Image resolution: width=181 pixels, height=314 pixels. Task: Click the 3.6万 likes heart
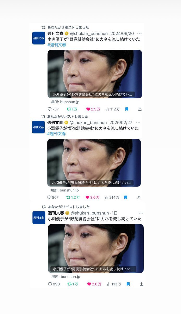click(x=93, y=198)
